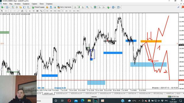This screenshot has height=103, width=184.
Task: Expand the Profiles dropdown arrow
Action: coord(9,7)
